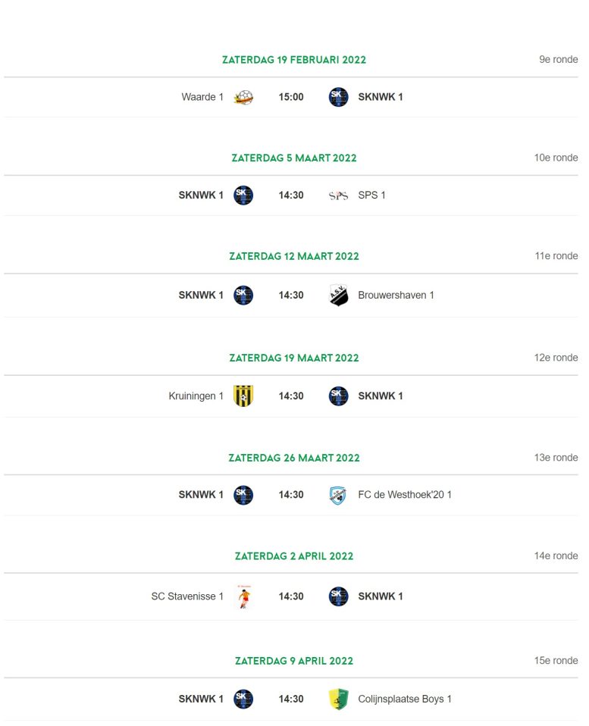Screen dimensions: 589x726
Task: Open the Colijnsplaatse Boys 1 team link
Action: point(405,699)
